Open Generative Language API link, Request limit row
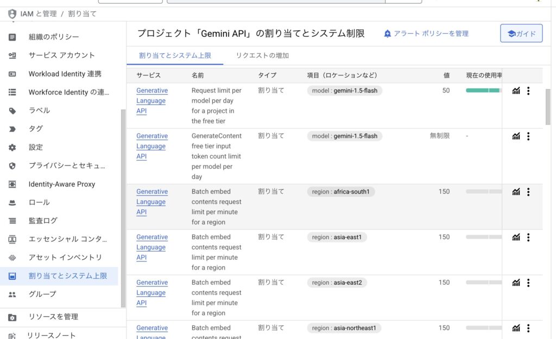This screenshot has width=556, height=339. tap(152, 100)
